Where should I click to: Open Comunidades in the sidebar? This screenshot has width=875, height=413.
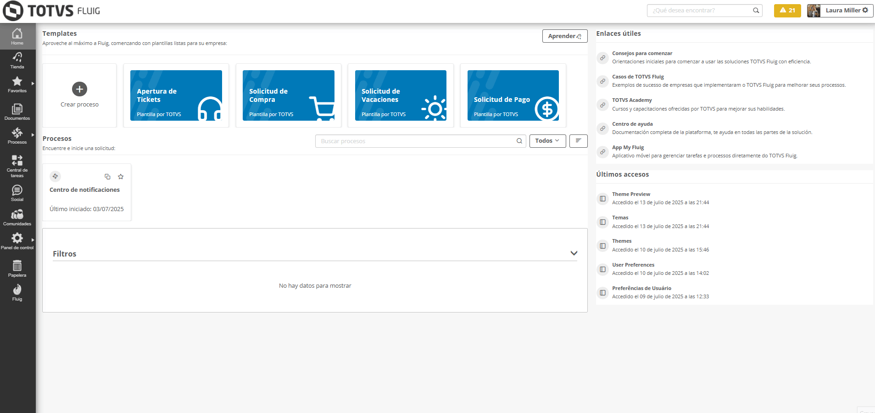17,218
